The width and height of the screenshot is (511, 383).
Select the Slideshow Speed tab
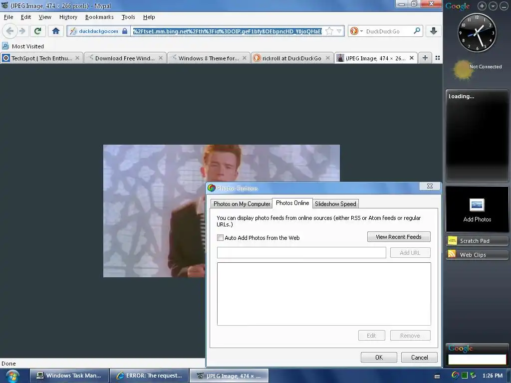click(x=335, y=204)
